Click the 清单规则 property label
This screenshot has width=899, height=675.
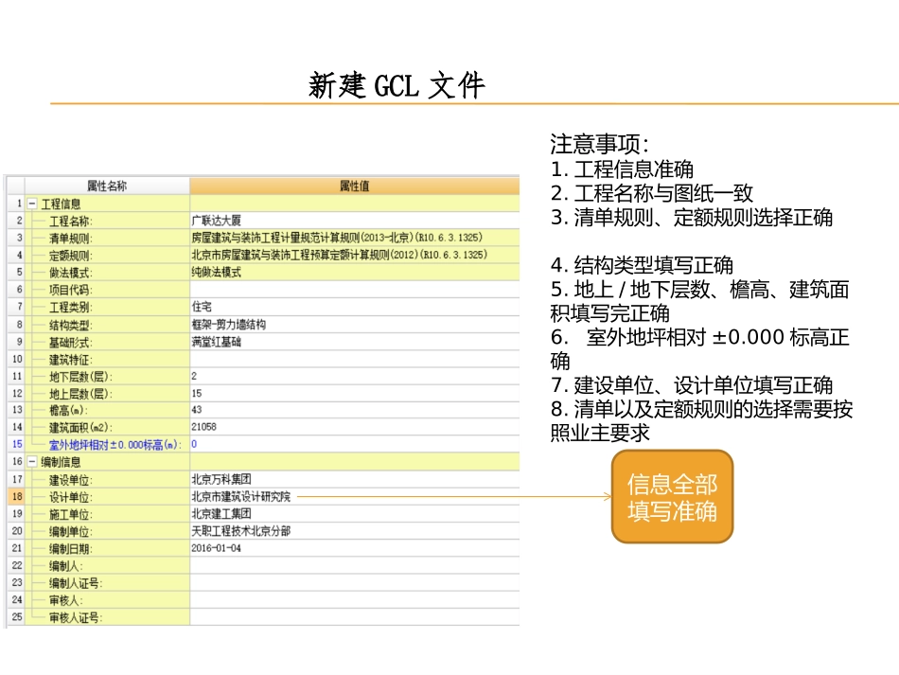[x=71, y=239]
